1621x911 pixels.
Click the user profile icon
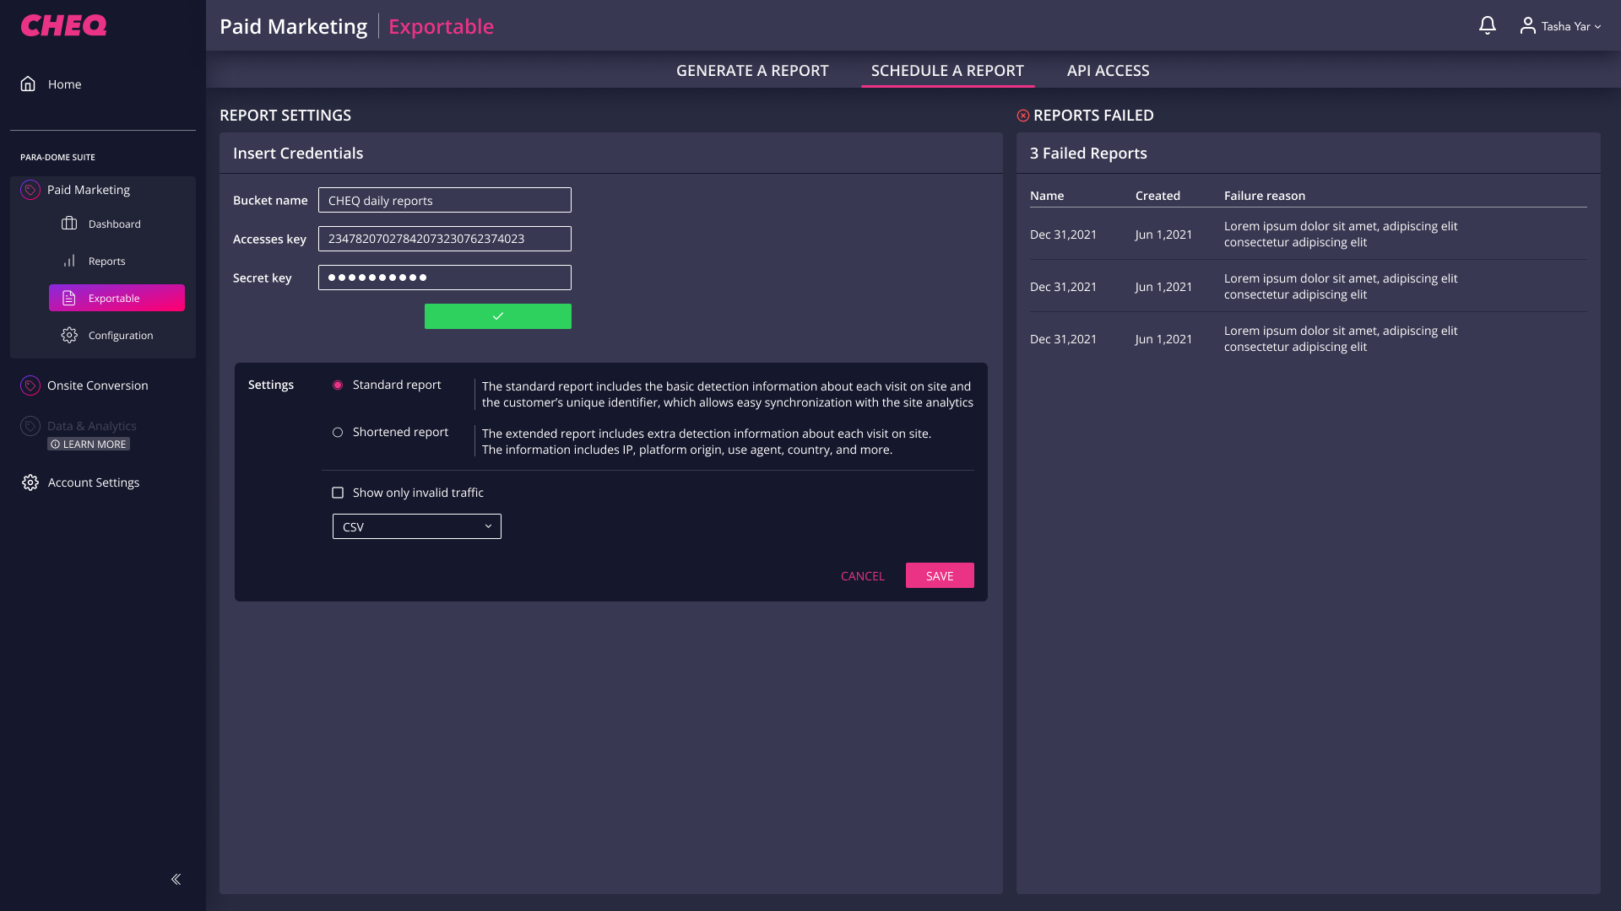[1527, 25]
